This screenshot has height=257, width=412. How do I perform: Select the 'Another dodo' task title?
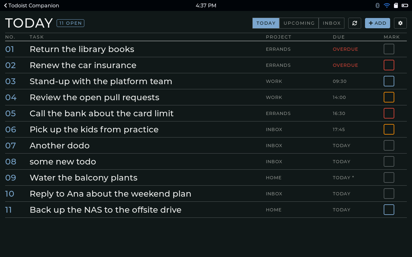tap(60, 146)
